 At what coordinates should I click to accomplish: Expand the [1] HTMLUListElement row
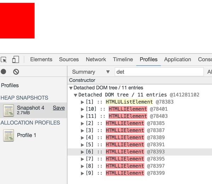82,102
